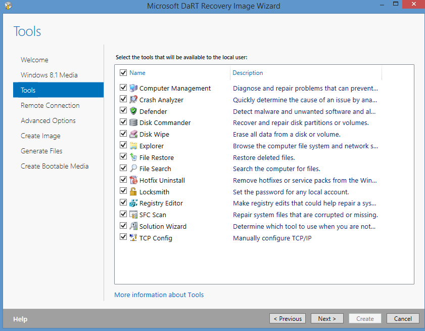425x331 pixels.
Task: Click the Previous button
Action: (x=288, y=318)
